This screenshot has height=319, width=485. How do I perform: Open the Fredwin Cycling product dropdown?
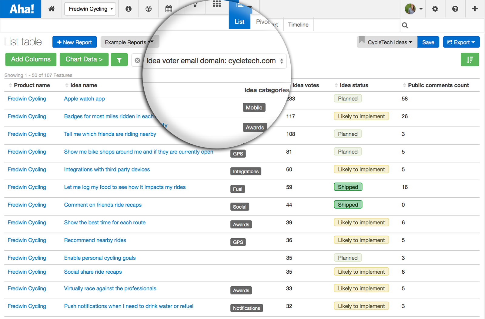[90, 9]
